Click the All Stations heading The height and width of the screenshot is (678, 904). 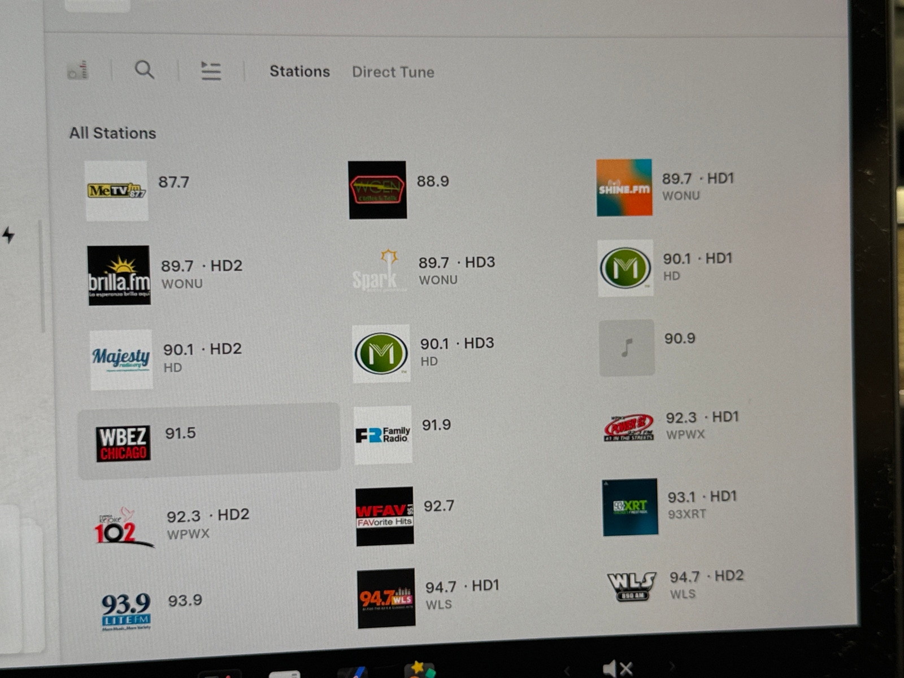(x=112, y=133)
